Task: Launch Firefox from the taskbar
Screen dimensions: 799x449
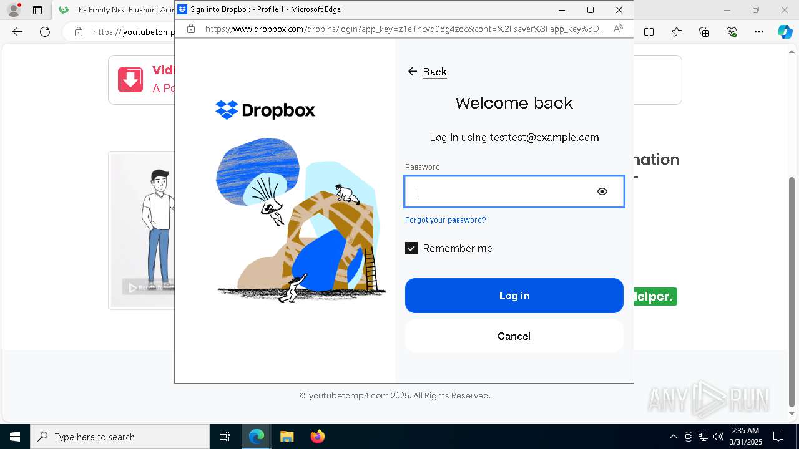Action: pos(317,437)
